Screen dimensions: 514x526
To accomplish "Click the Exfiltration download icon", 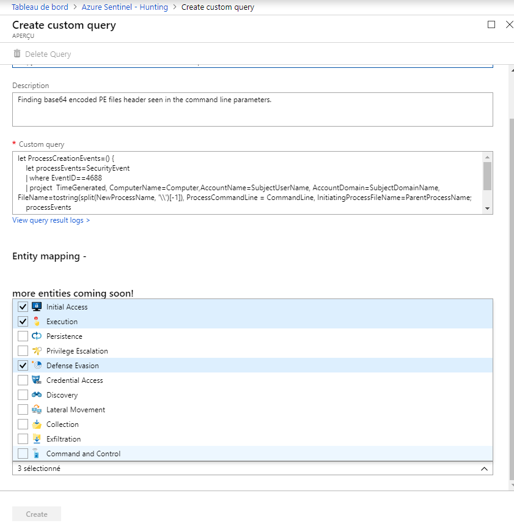I will point(37,439).
